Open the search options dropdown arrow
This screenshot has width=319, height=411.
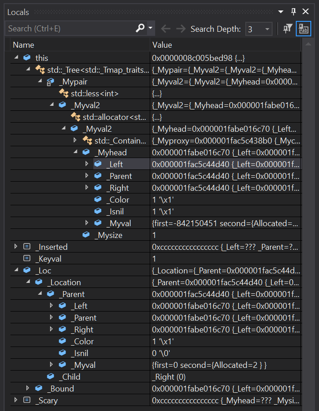(151, 28)
